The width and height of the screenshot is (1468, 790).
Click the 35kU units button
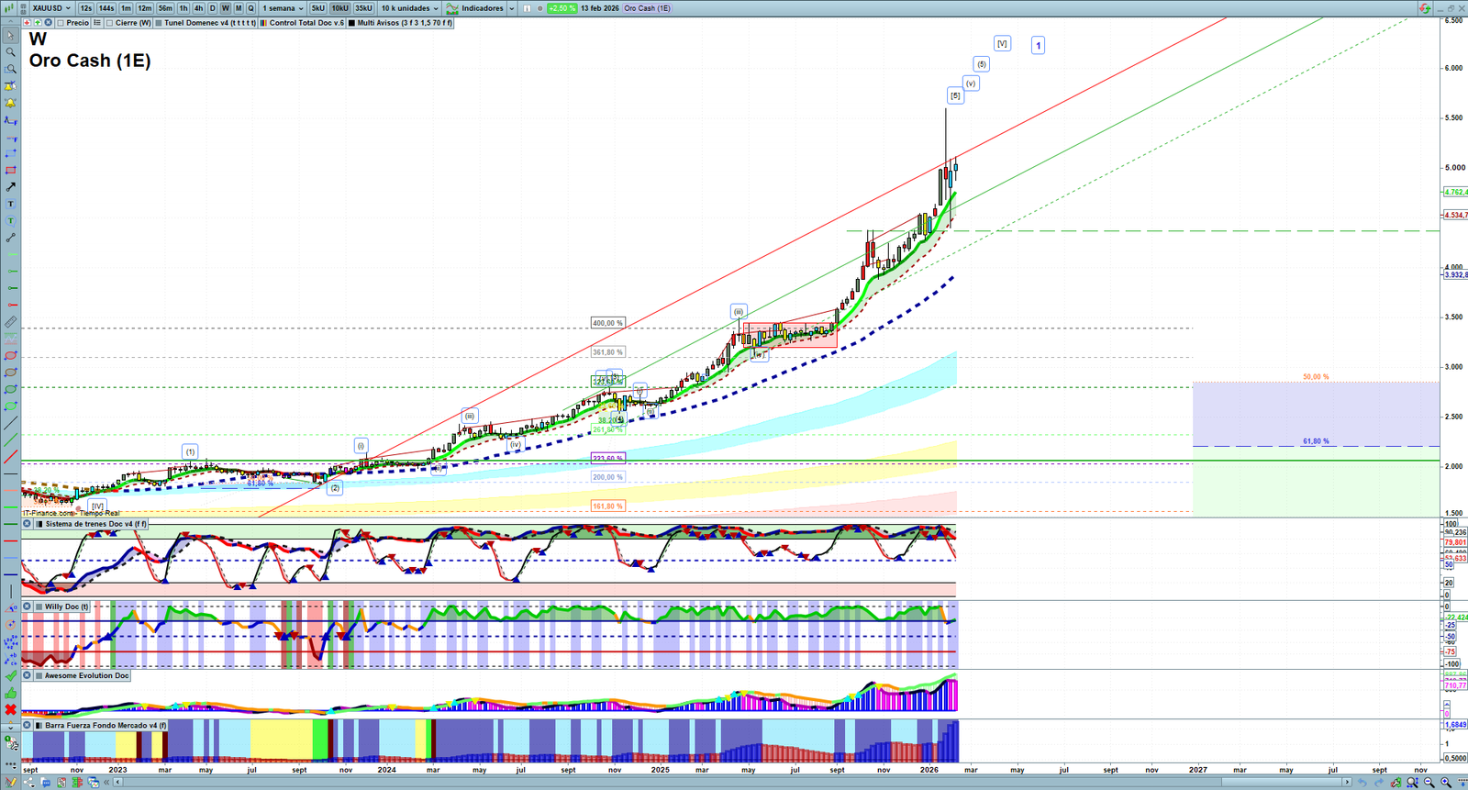pyautogui.click(x=363, y=8)
